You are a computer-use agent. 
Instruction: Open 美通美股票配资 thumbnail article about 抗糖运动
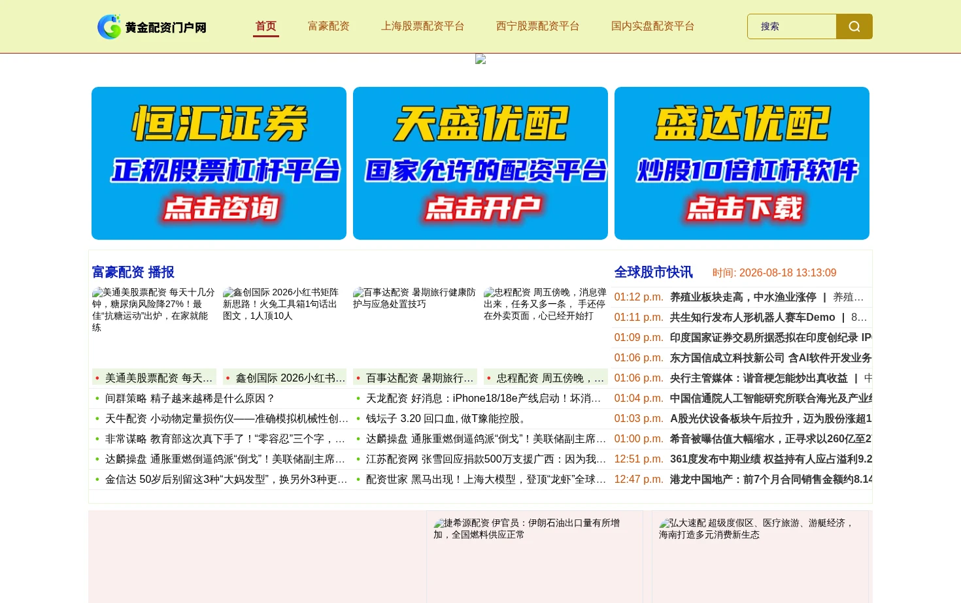tap(154, 310)
